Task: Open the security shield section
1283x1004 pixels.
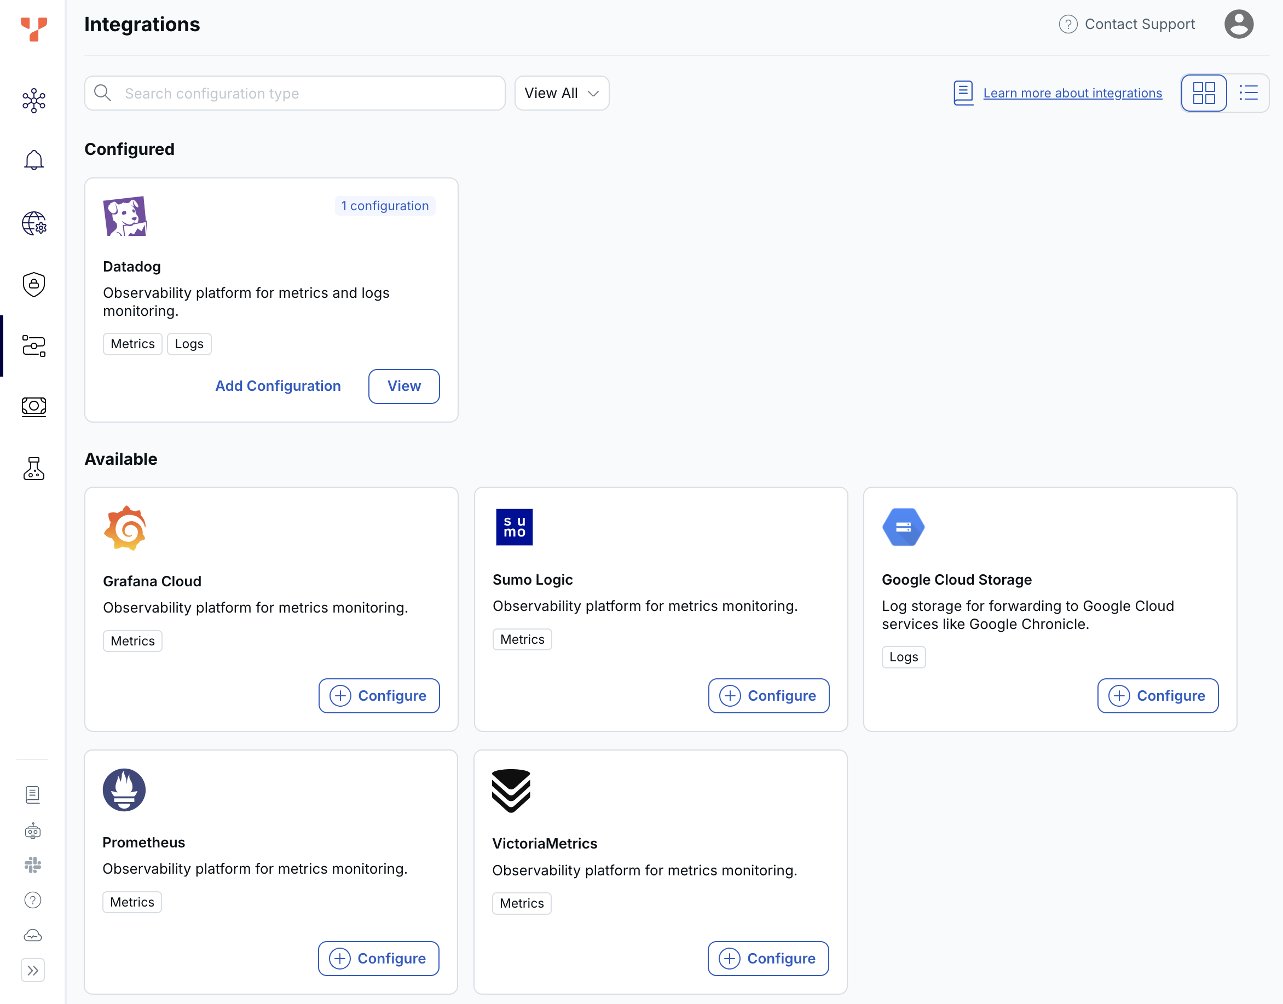Action: point(33,285)
